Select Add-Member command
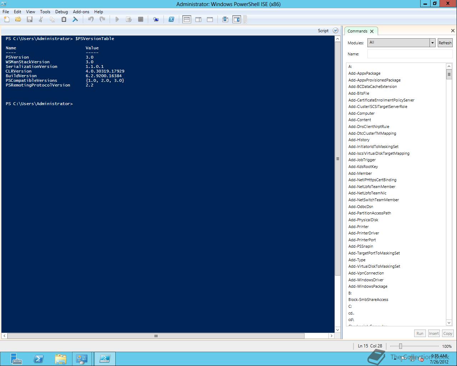This screenshot has width=457, height=366. [360, 173]
